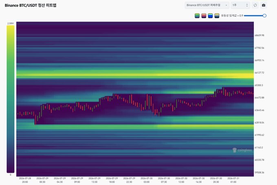Select the green-blue viridis color scheme swatch
This screenshot has width=277, height=185.
point(197,16)
